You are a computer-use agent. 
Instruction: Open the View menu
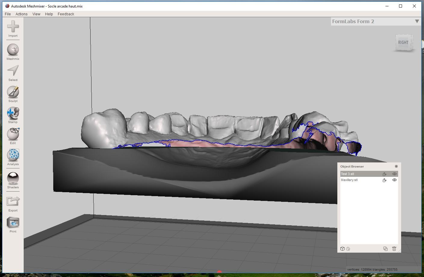pyautogui.click(x=36, y=14)
